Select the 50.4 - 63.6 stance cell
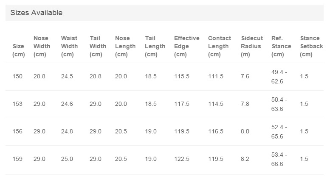The image size is (330, 177). [x=279, y=104]
